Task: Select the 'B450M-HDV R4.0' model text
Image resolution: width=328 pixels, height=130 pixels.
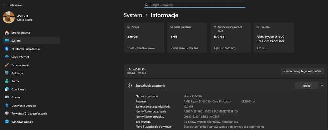Action: (x=137, y=73)
